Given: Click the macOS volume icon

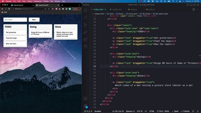Looking at the screenshot, I should (165, 1).
